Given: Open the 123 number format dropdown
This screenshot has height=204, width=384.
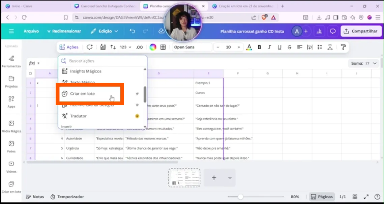Looking at the screenshot, I should click(125, 47).
